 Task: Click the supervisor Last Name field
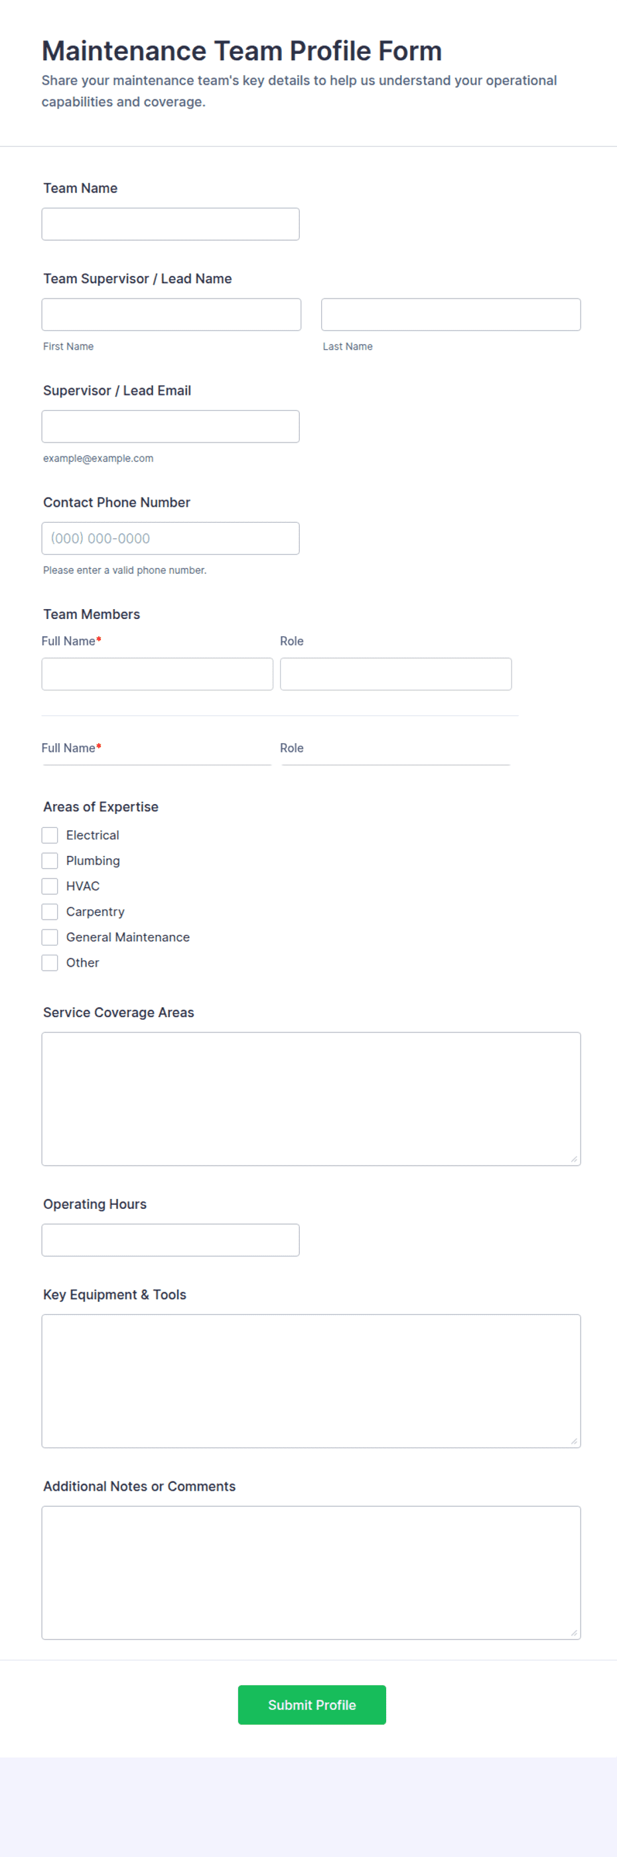(x=450, y=314)
